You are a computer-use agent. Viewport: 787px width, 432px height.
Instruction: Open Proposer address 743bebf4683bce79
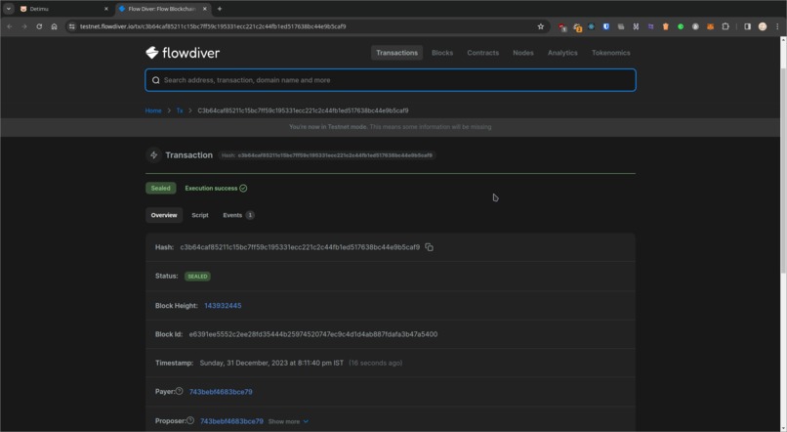point(231,421)
